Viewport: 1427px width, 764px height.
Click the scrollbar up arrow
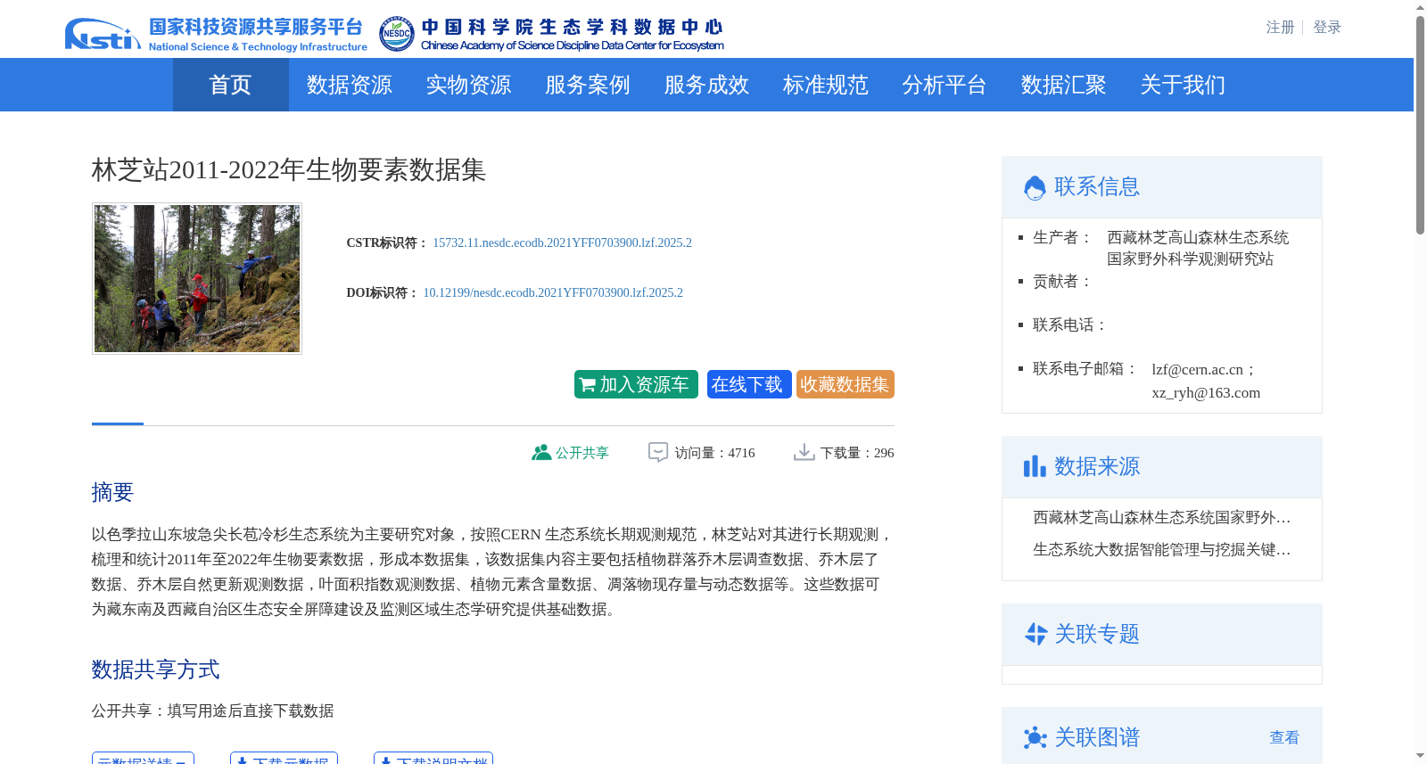point(1420,7)
